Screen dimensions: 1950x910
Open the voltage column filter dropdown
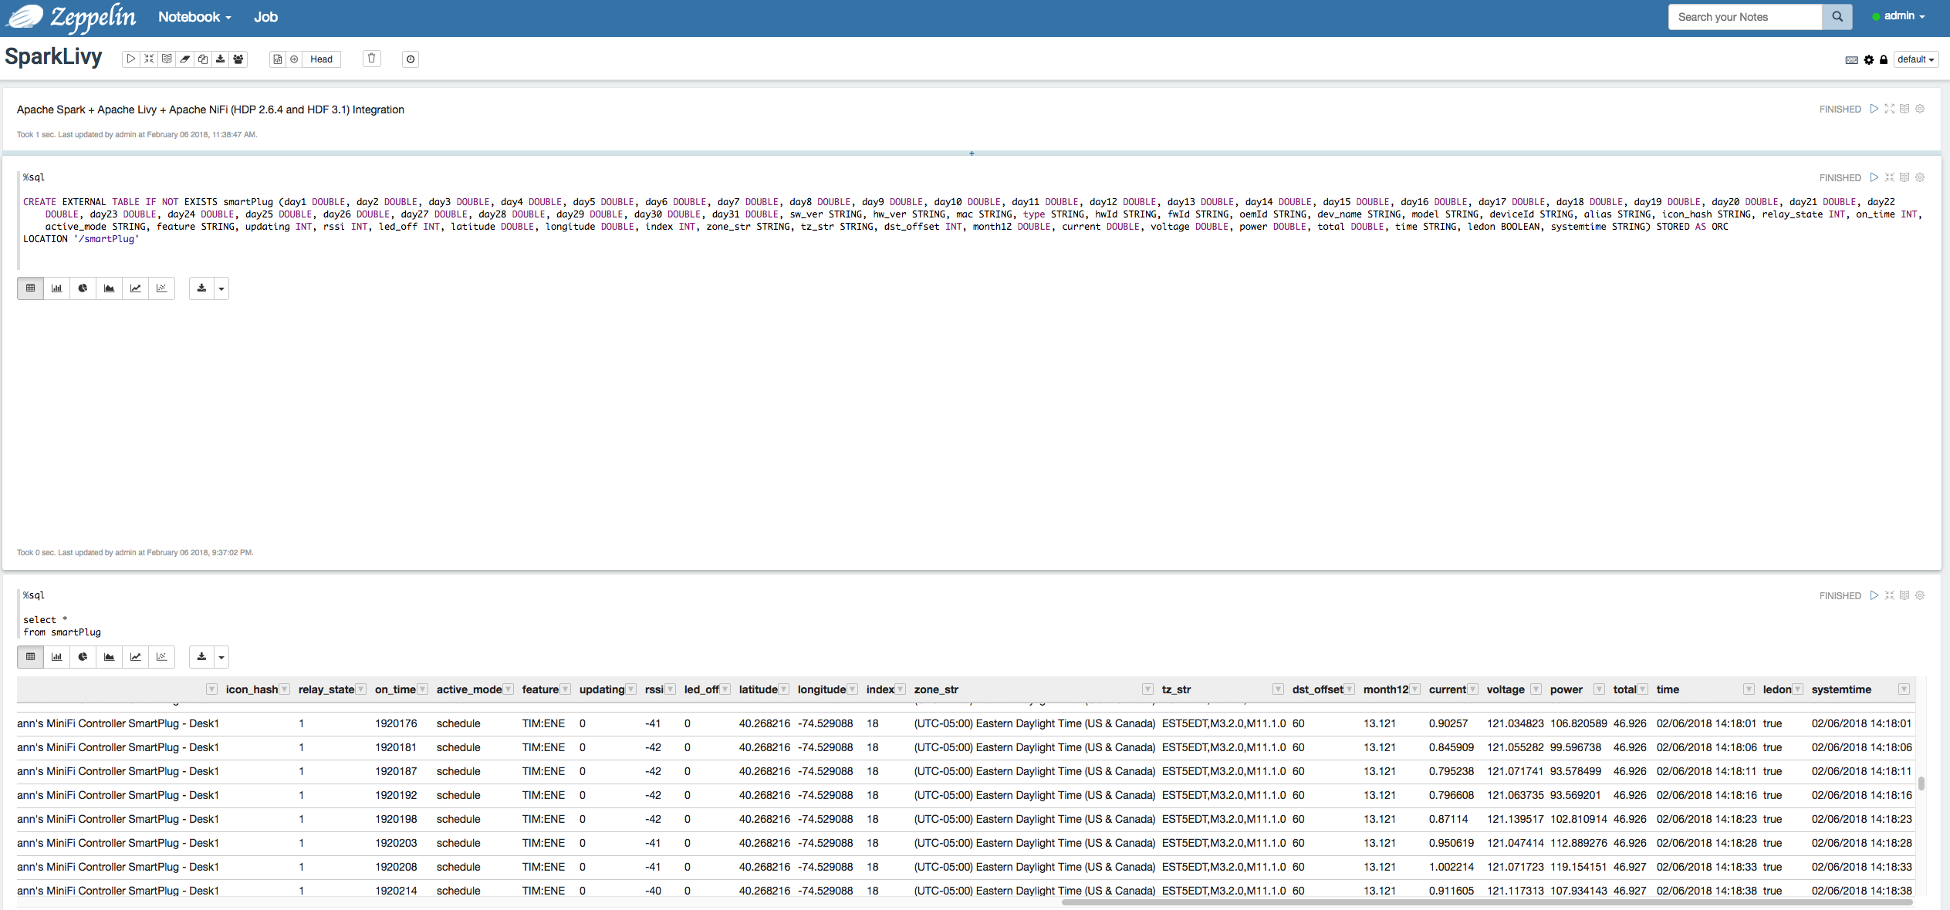[x=1536, y=689]
